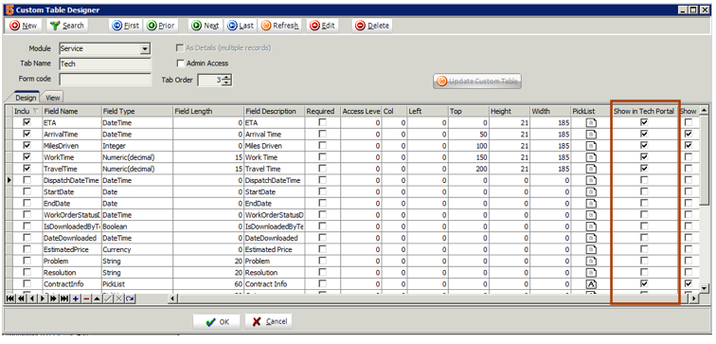Select the Numeric(decimal) type for WorkTime
Viewport: 716px width, 344px height.
click(136, 157)
